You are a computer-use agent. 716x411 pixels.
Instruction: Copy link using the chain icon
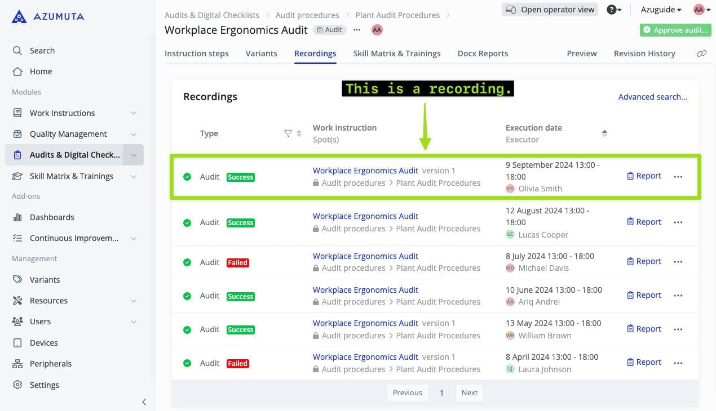pyautogui.click(x=701, y=53)
